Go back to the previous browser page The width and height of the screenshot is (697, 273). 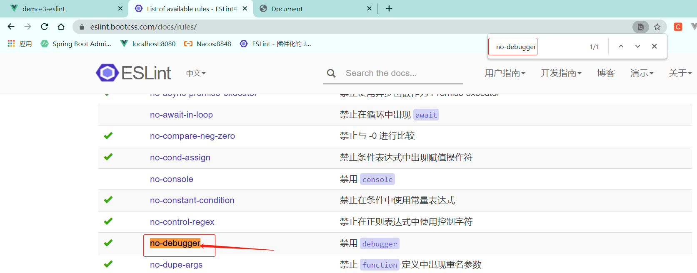(11, 27)
